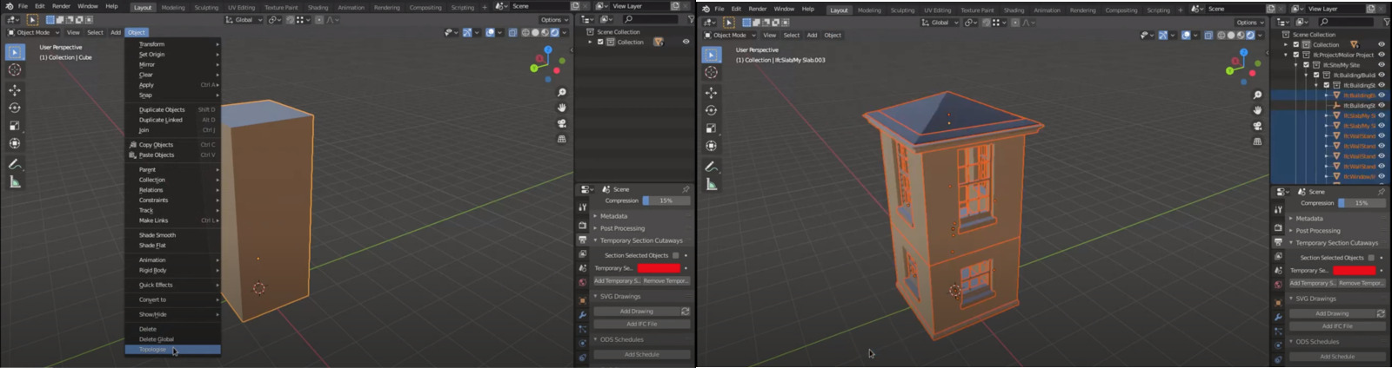Select the Move tool in left window
The height and width of the screenshot is (368, 1392).
point(15,90)
